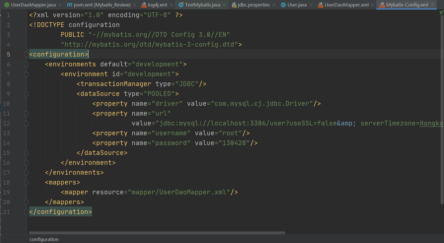Click fold end marker at line 21
Image resolution: width=444 pixels, height=243 pixels.
(x=26, y=212)
